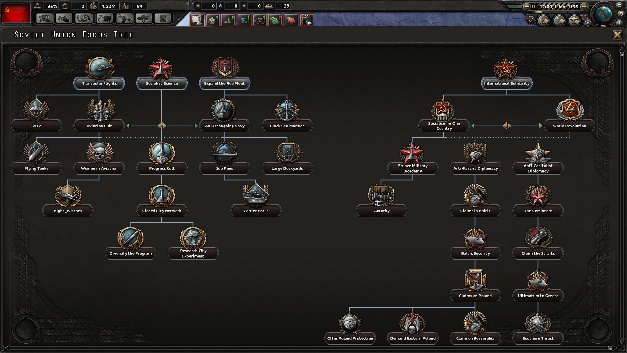This screenshot has width=627, height=353.
Task: Open the navy ledger anchor icon
Action: pyautogui.click(x=559, y=21)
